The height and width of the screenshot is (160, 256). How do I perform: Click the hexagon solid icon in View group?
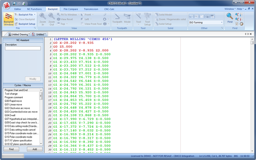click(105, 24)
